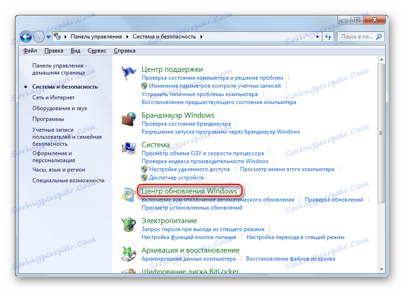Open the address bar history dropdown

pos(317,37)
